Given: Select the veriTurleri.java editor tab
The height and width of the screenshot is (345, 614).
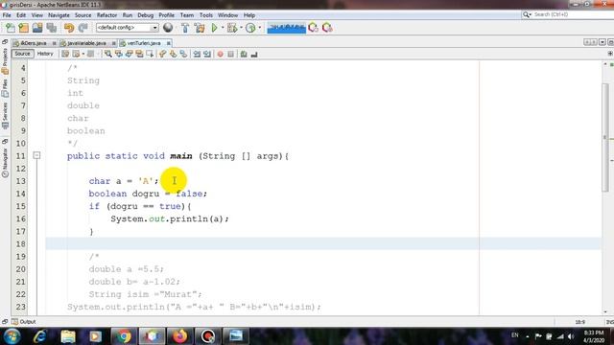Looking at the screenshot, I should click(143, 43).
